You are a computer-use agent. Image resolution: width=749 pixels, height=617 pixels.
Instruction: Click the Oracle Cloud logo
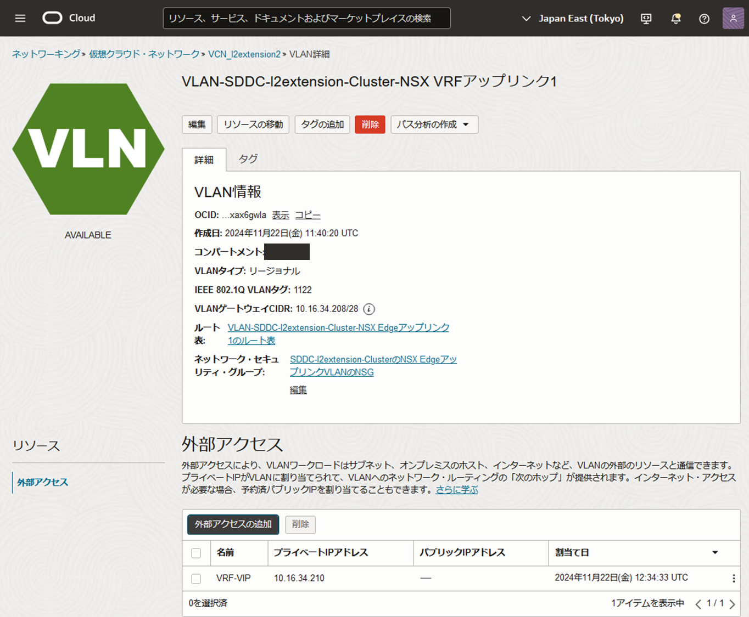point(69,18)
